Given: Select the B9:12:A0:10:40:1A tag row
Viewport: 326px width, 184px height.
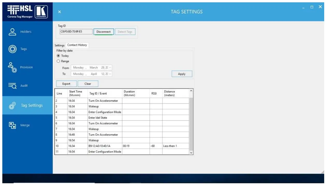Looking at the screenshot, I should point(122,146).
